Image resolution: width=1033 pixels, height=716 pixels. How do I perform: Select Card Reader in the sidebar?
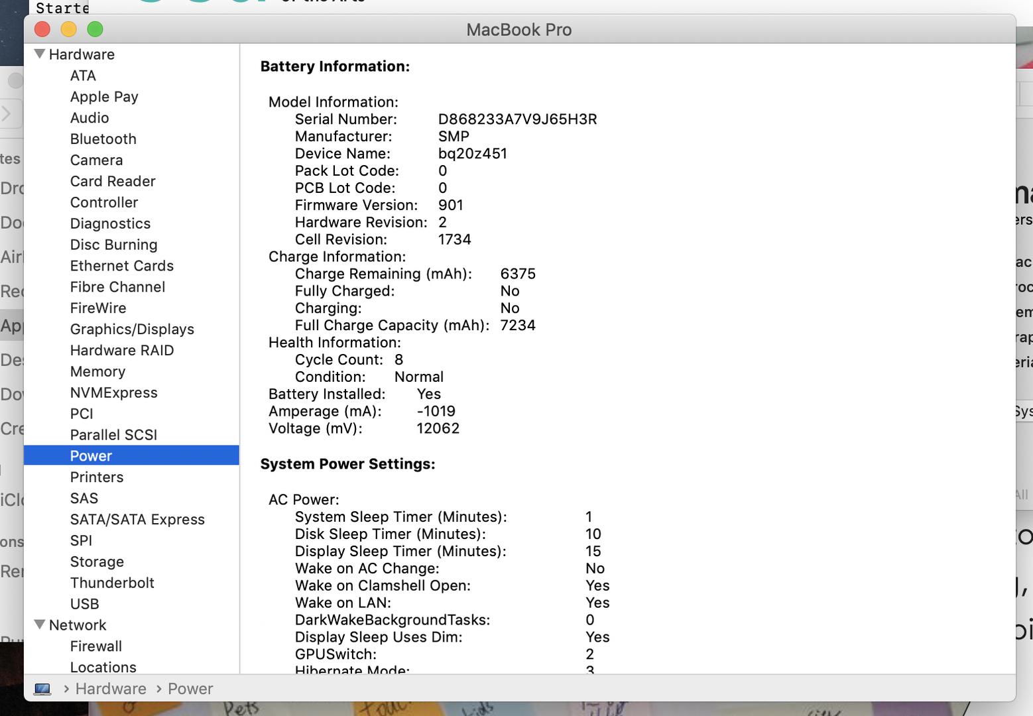pos(113,182)
